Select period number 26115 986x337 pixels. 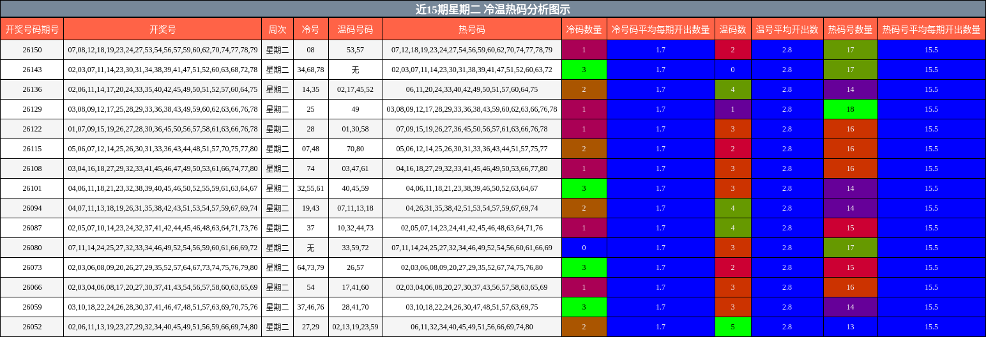(32, 149)
